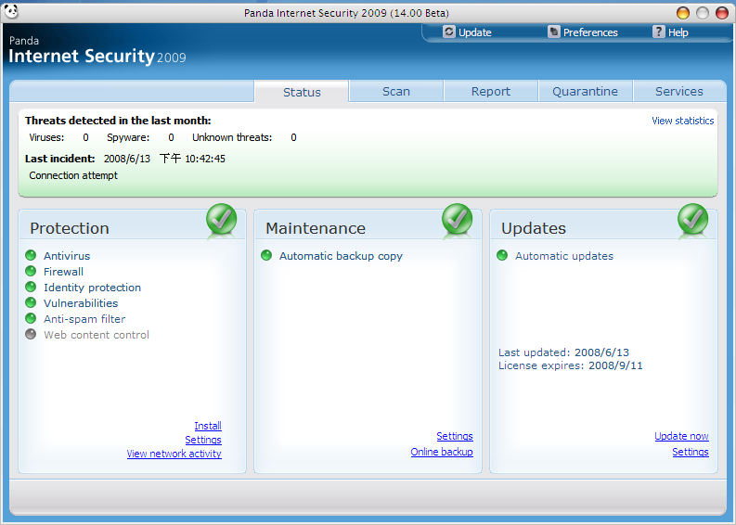Click the Last updated: 2008/6/13 text
Viewport: 736px width, 525px height.
point(563,352)
